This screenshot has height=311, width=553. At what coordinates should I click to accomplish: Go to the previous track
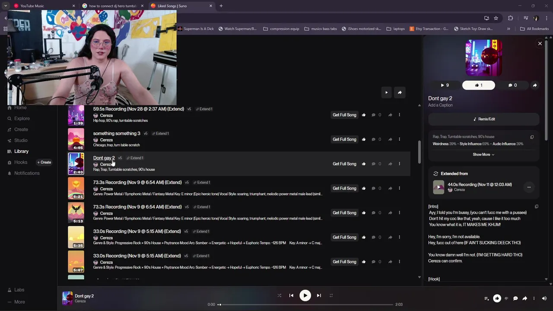coord(291,295)
